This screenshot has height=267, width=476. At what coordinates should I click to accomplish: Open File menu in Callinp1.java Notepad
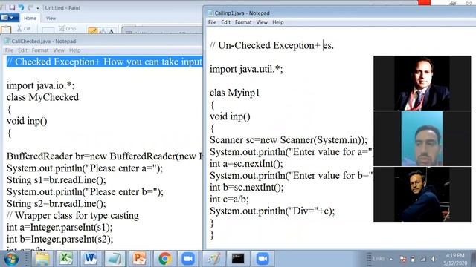[212, 22]
